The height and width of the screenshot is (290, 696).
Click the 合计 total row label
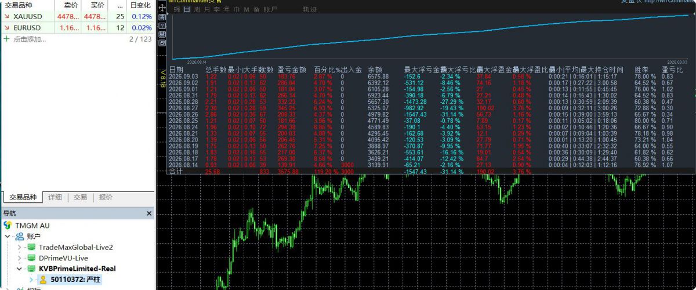(x=176, y=172)
